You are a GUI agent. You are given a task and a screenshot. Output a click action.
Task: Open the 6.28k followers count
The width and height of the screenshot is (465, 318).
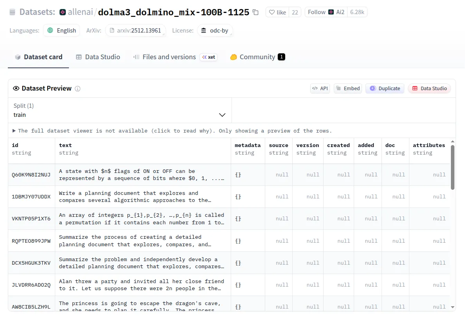(357, 12)
